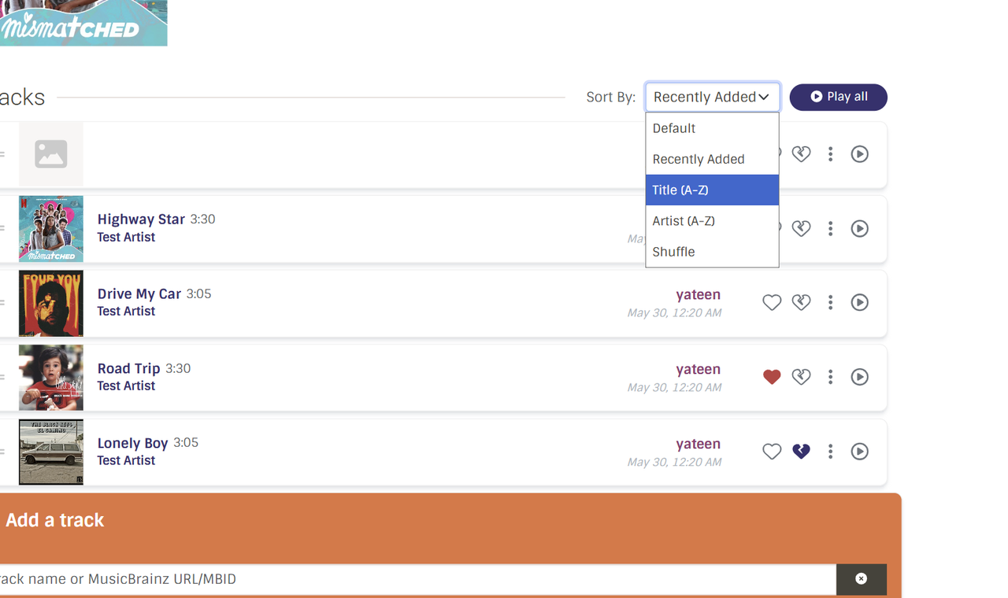This screenshot has width=1008, height=598.
Task: Play the Lonely Boy track
Action: 859,452
